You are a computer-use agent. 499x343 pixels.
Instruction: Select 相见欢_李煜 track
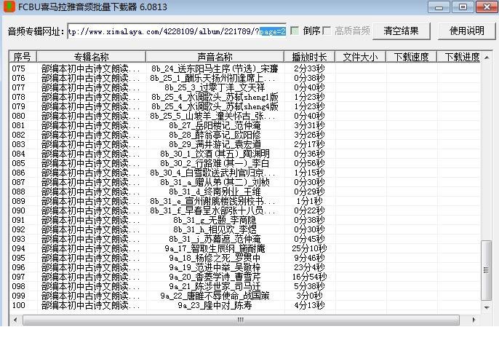[x=215, y=229]
